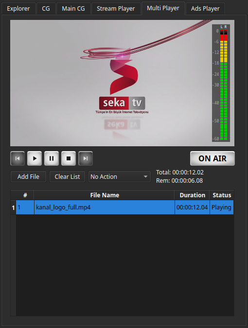Image resolution: width=248 pixels, height=328 pixels.
Task: Click the # column header
Action: click(x=25, y=195)
